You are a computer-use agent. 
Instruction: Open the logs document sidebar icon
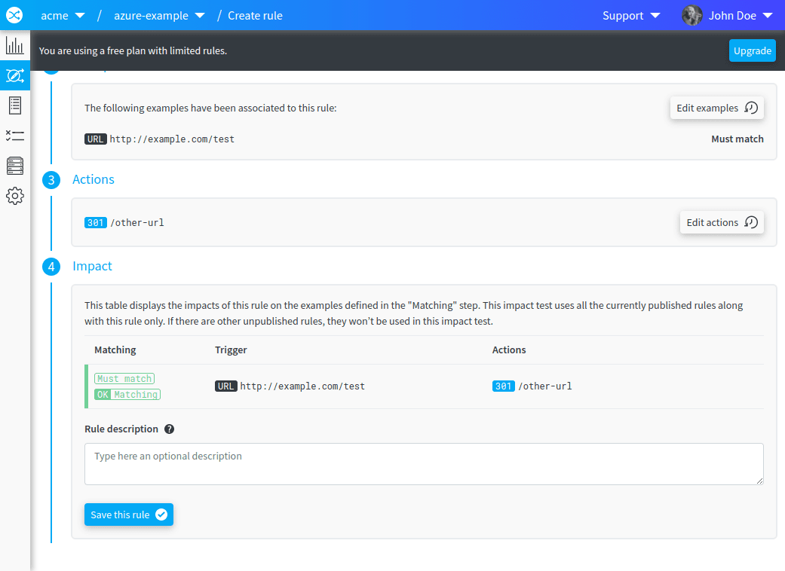click(14, 105)
